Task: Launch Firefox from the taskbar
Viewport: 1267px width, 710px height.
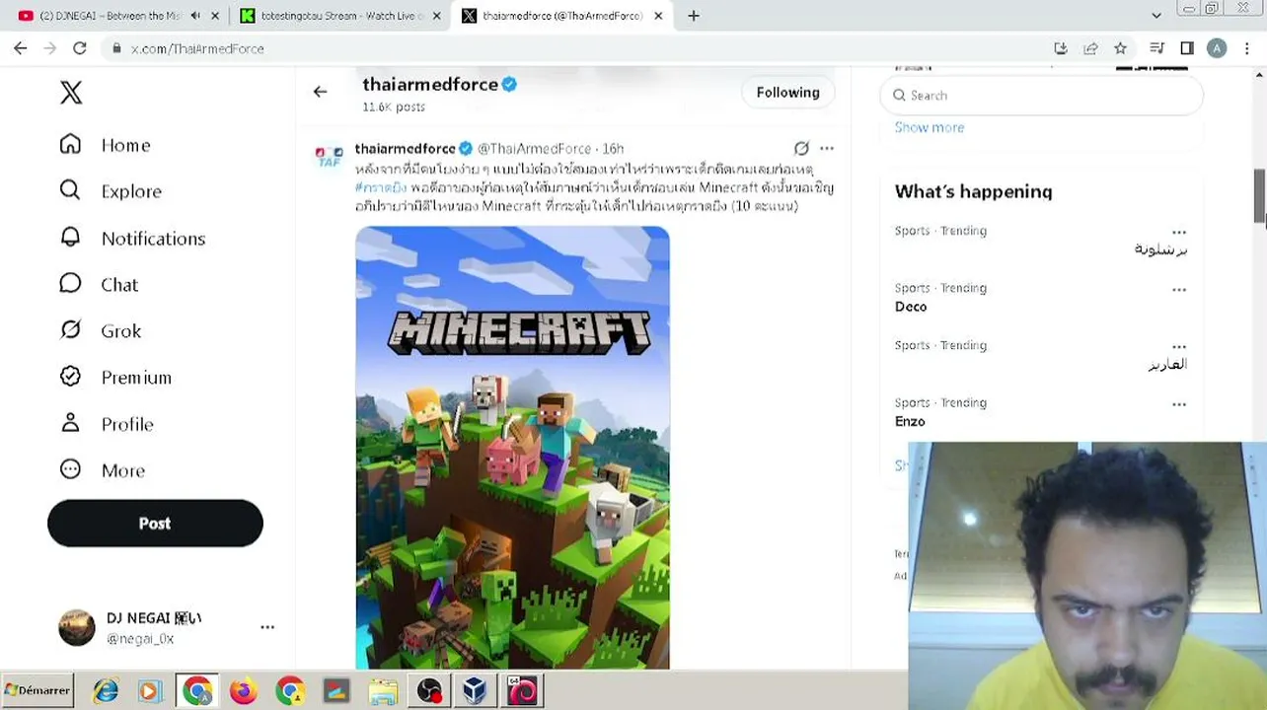Action: point(244,691)
